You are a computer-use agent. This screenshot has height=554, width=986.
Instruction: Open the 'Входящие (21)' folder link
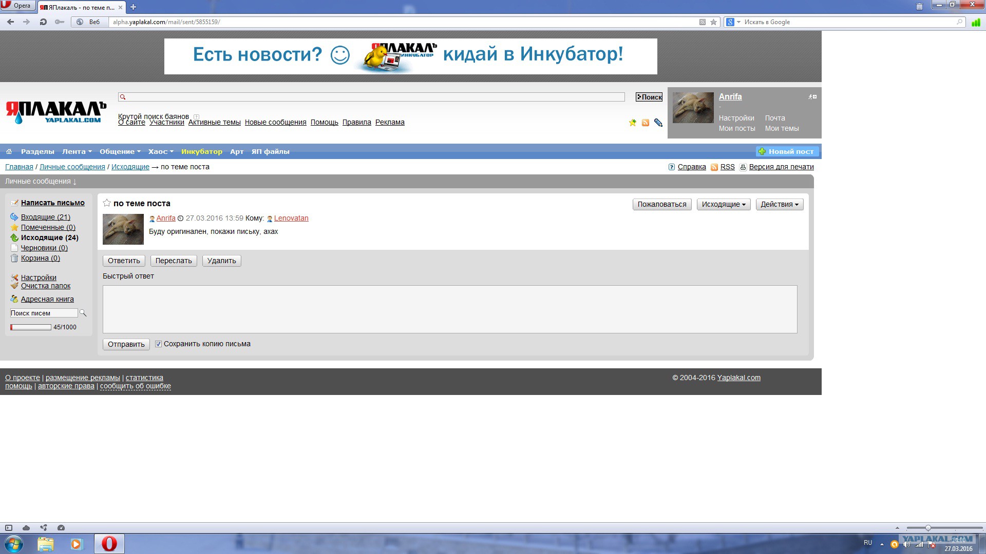tap(45, 217)
